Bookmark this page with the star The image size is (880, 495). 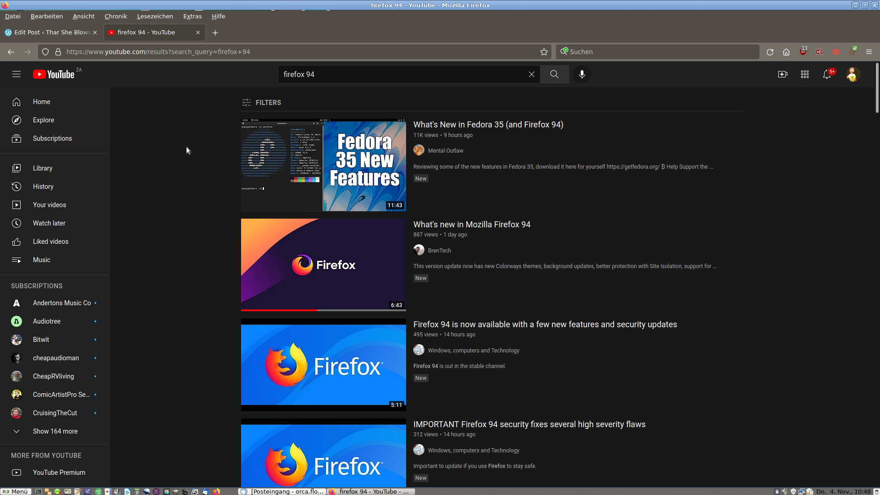click(544, 52)
